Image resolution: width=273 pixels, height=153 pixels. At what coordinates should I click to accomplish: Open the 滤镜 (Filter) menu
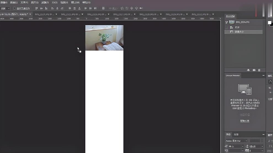[x=45, y=2]
